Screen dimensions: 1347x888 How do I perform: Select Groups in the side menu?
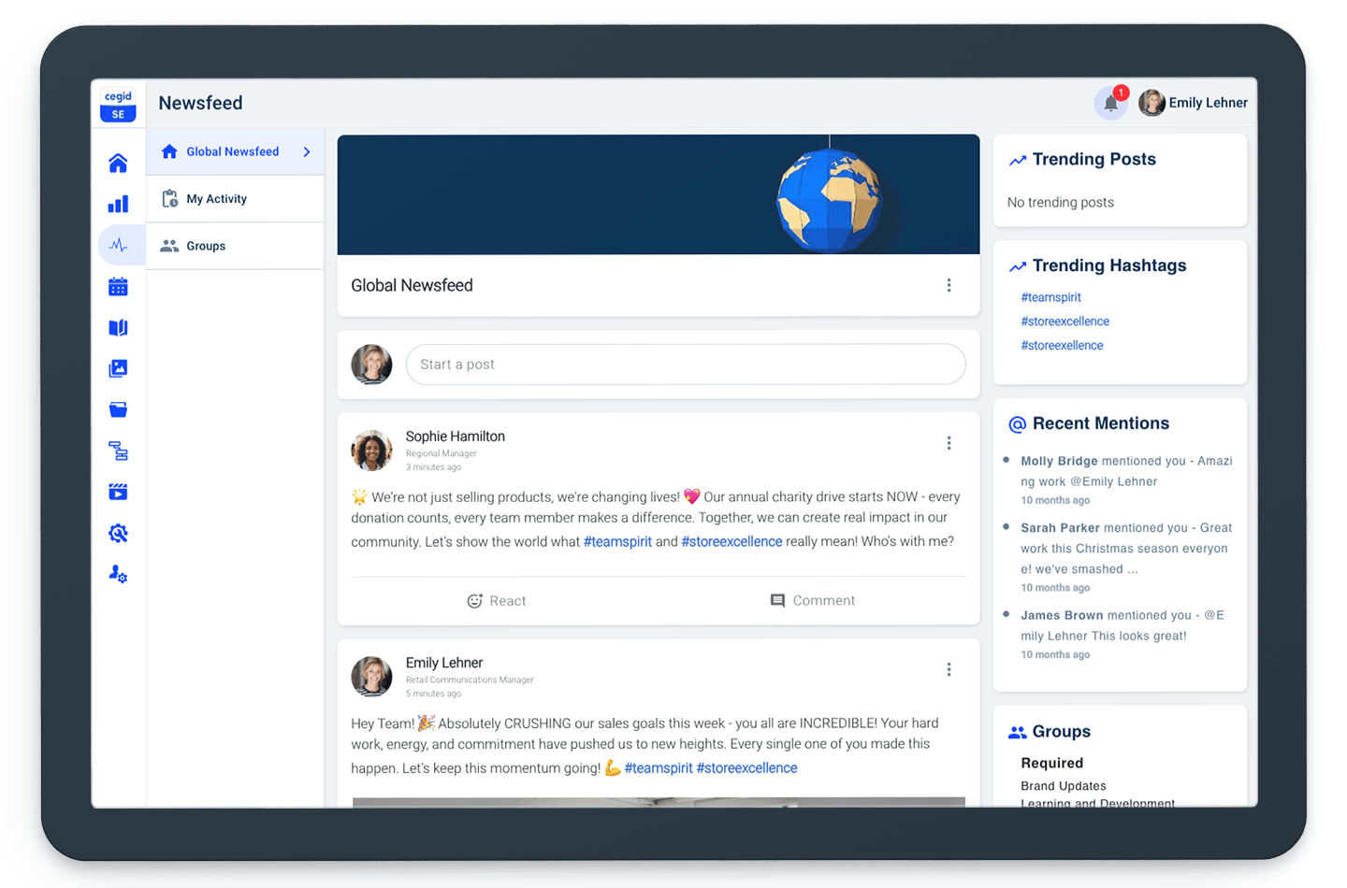(206, 246)
